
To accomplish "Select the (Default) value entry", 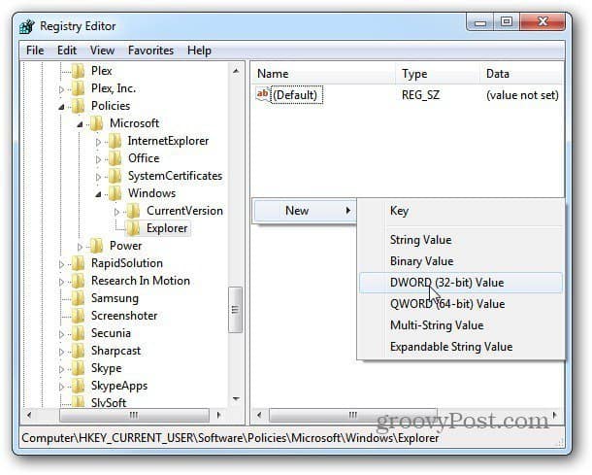I will 295,95.
